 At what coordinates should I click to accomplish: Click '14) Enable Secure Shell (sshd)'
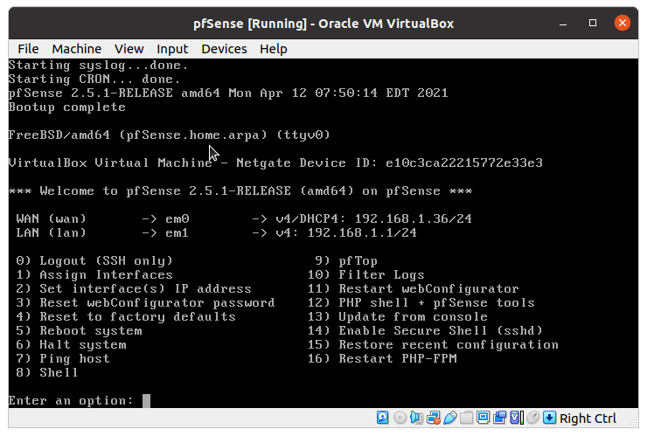tap(425, 331)
